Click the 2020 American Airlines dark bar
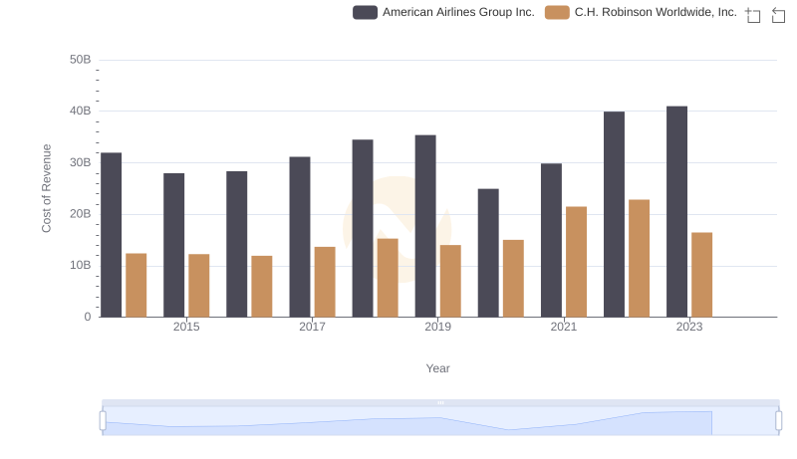797x459 pixels. pos(488,253)
